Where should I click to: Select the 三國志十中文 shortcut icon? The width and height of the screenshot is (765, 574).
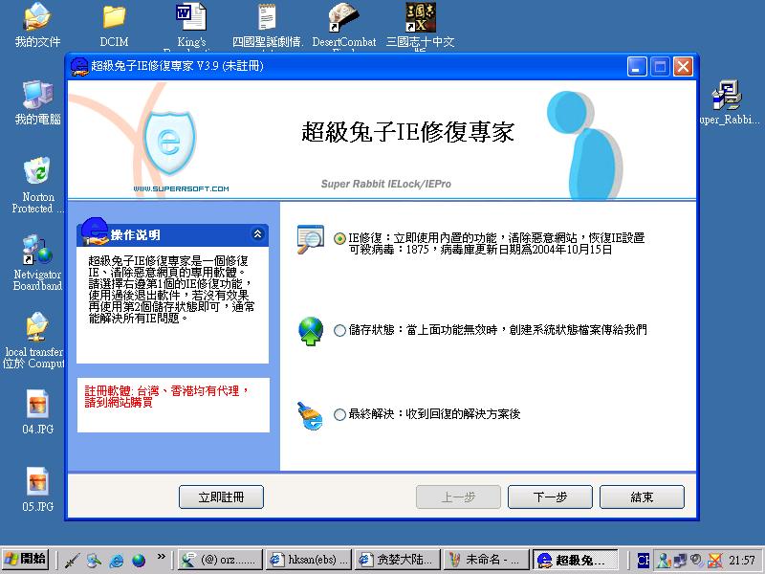[x=420, y=26]
